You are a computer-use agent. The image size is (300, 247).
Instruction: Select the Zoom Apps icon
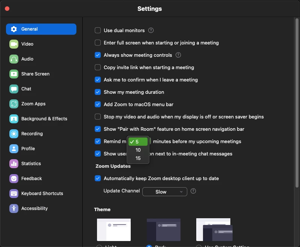pyautogui.click(x=14, y=104)
